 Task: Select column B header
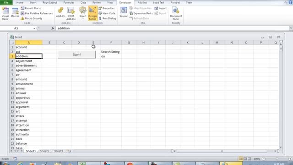click(49, 43)
